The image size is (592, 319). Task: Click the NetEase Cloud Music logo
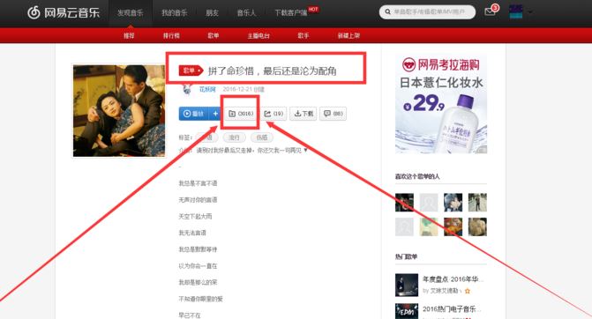64,12
